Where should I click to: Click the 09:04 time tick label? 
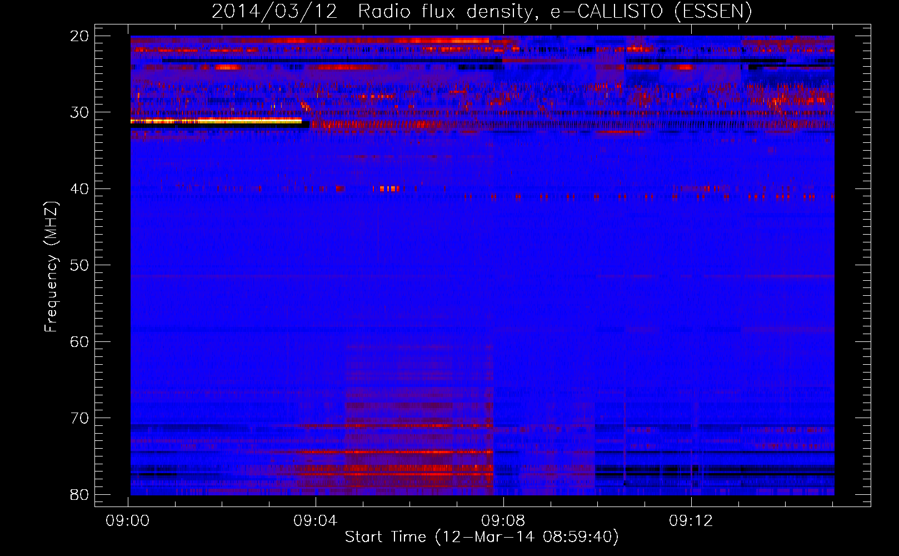[316, 521]
